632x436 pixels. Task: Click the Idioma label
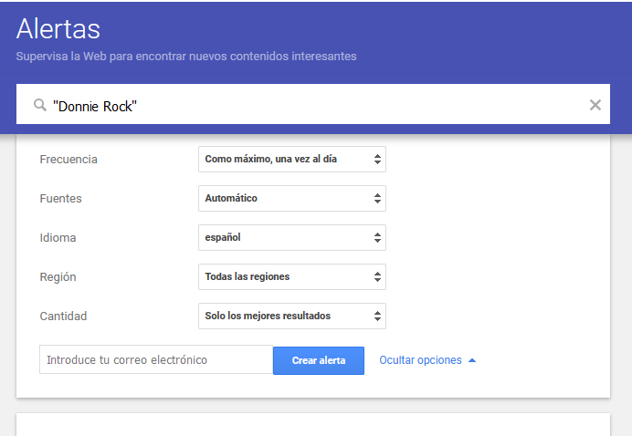[58, 238]
